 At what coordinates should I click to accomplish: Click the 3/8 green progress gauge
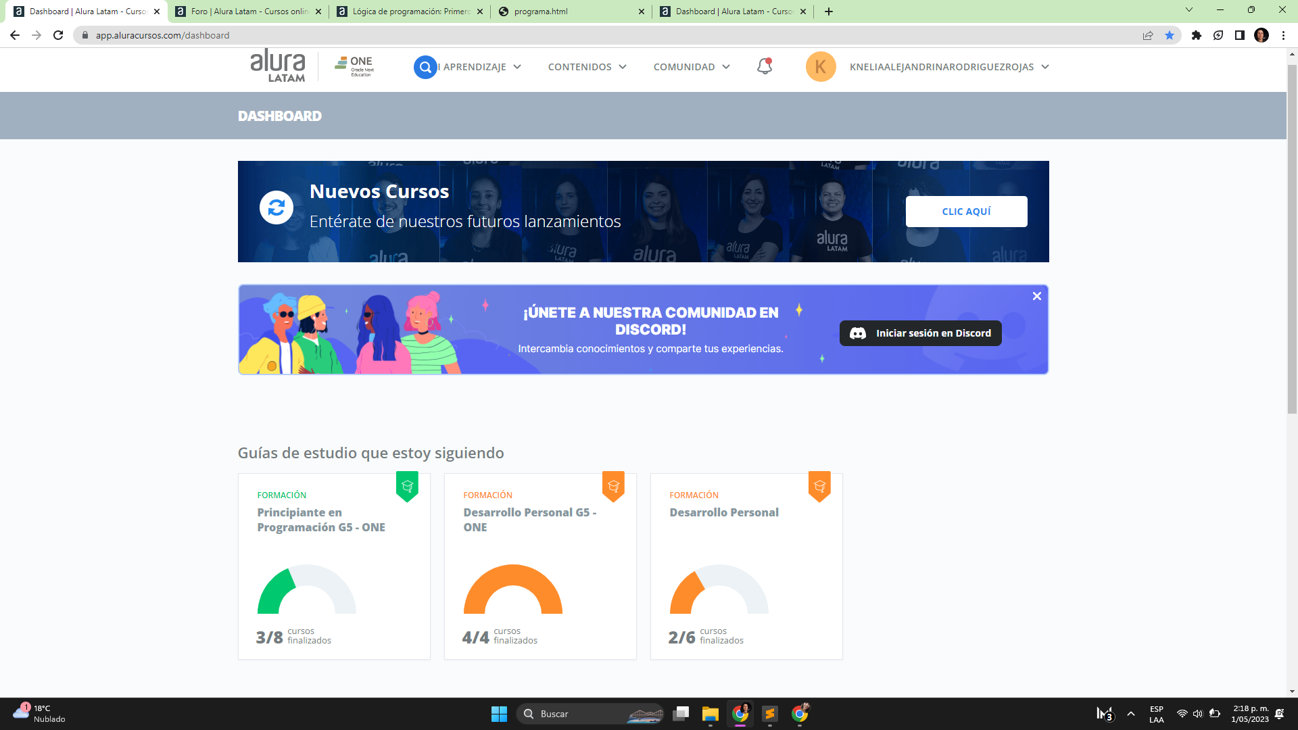pyautogui.click(x=306, y=589)
